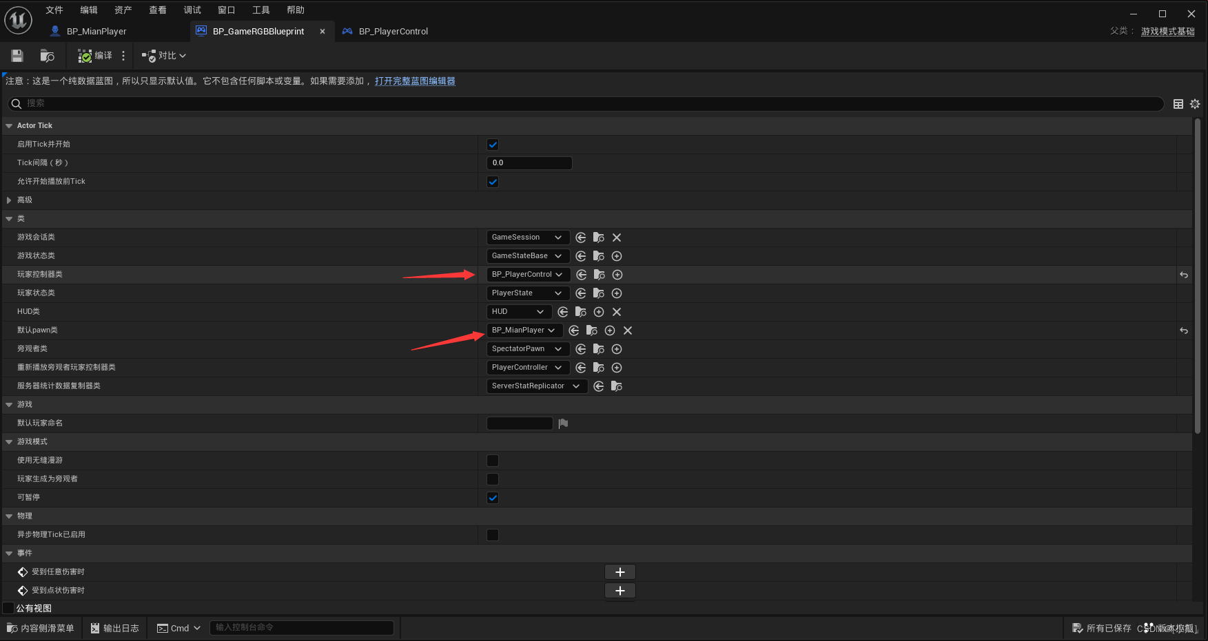
Task: Use selected asset arrow for 默认pawn类
Action: 574,330
